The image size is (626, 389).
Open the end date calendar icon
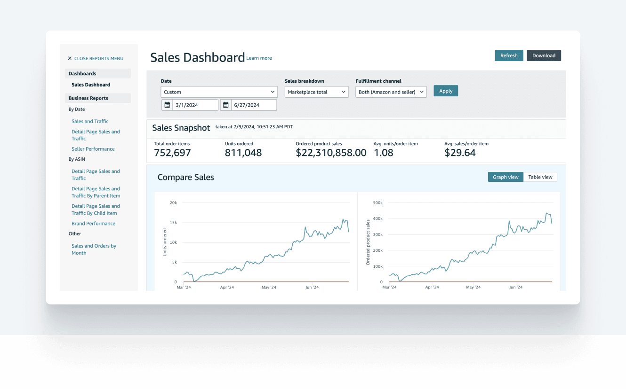pyautogui.click(x=225, y=105)
